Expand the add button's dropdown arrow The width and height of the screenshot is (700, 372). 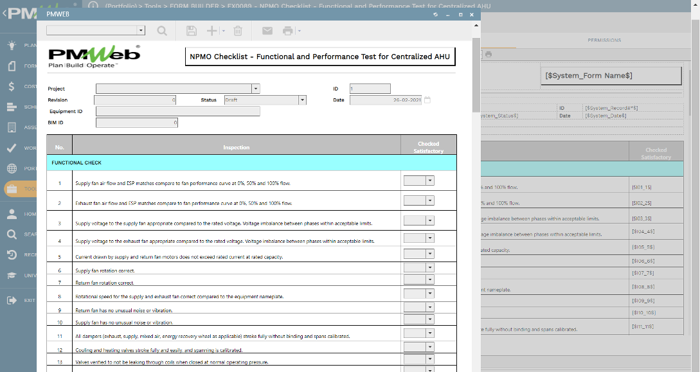tap(223, 31)
